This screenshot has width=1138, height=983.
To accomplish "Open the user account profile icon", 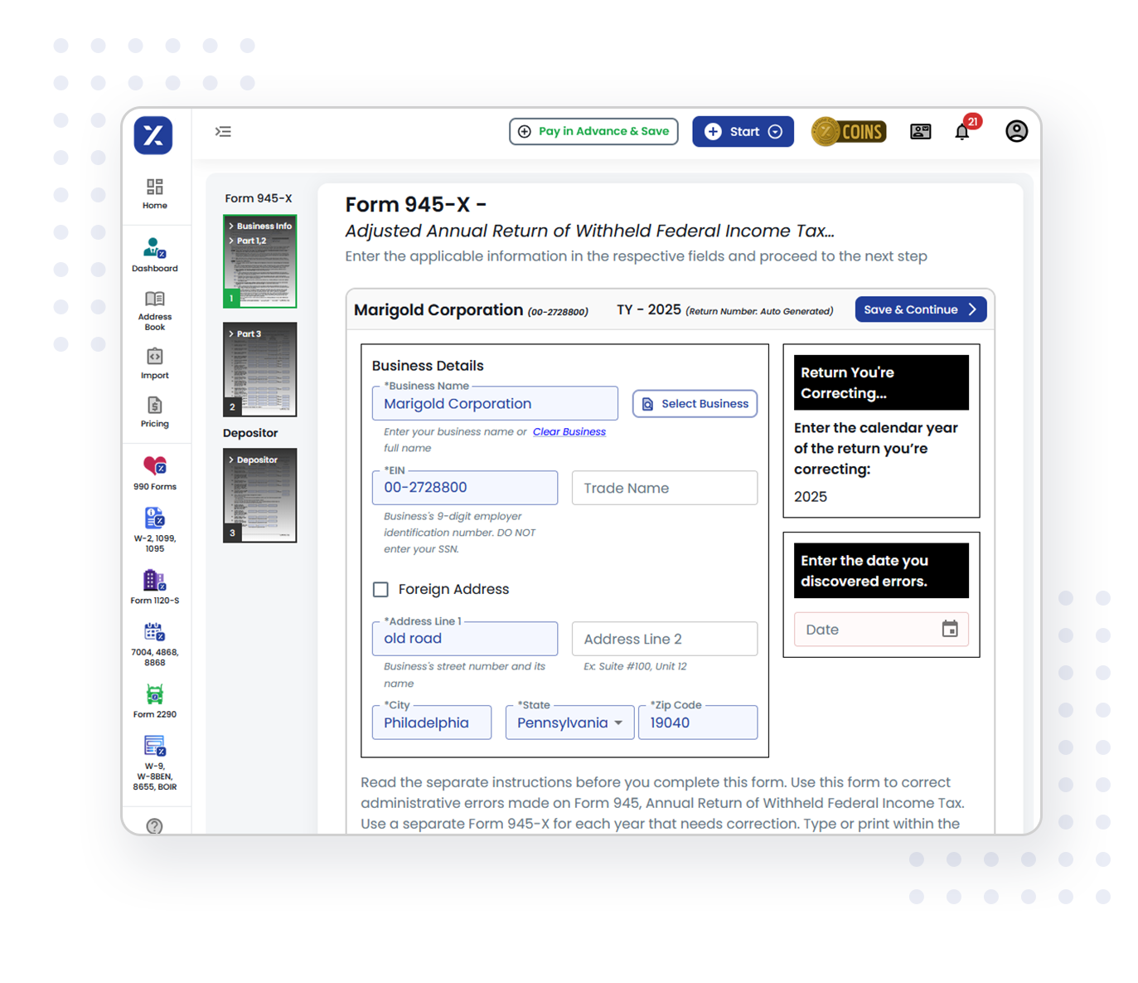I will click(x=1016, y=131).
